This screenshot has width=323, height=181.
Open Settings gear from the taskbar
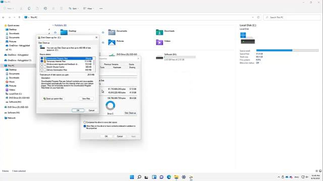tap(184, 177)
